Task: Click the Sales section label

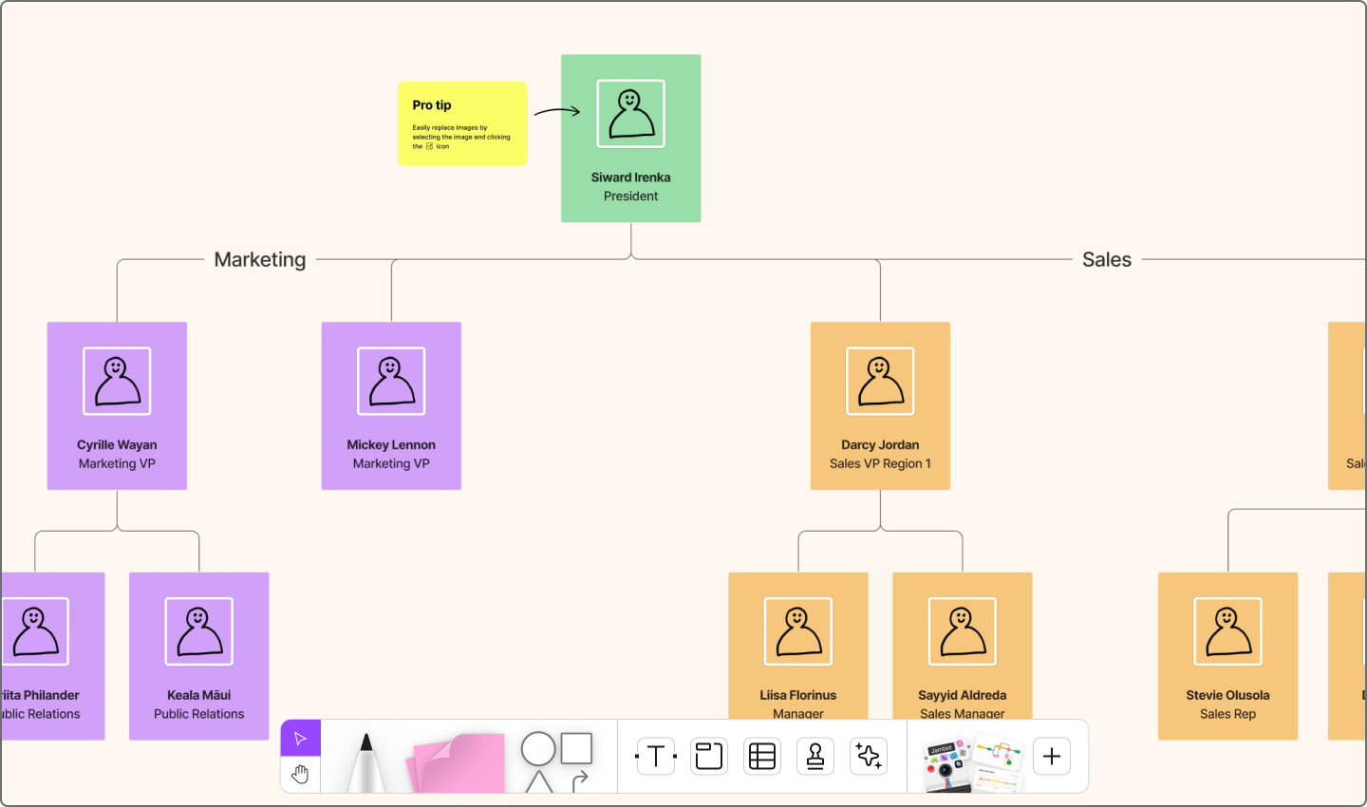Action: [1106, 258]
